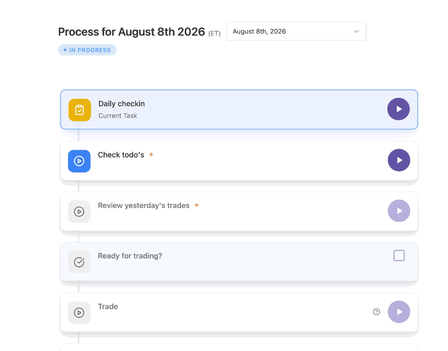Start the Review yesterday's trades play button
This screenshot has height=351, width=448.
(399, 211)
